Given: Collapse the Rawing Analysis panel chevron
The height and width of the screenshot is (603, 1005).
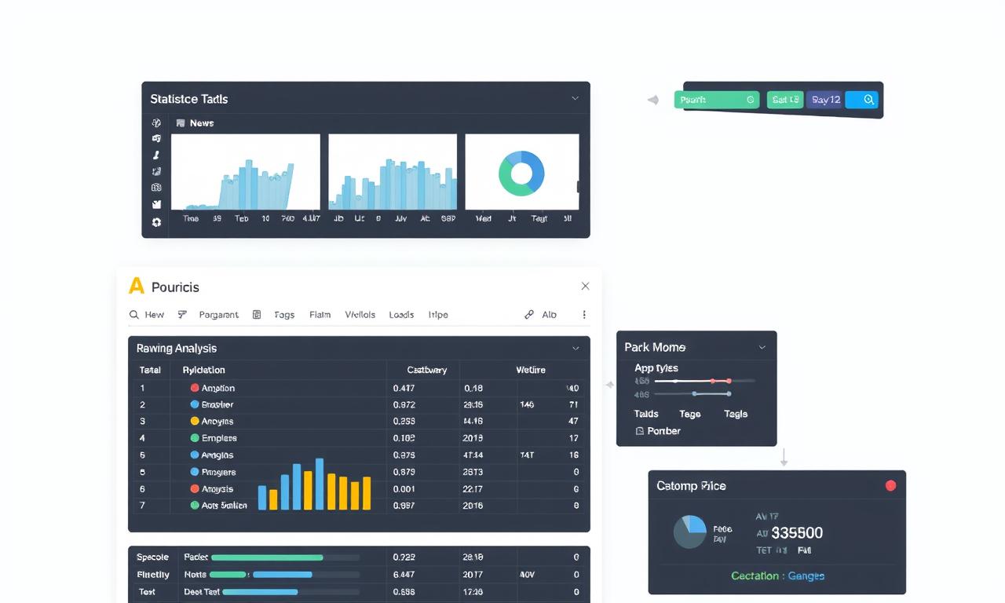Looking at the screenshot, I should coord(576,348).
